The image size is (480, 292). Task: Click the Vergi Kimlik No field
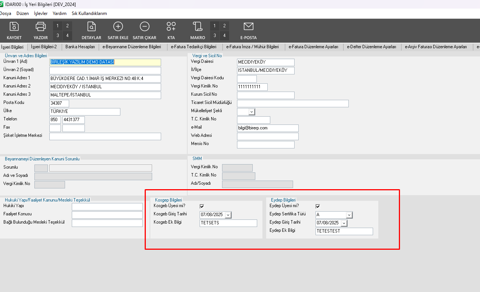(x=252, y=87)
